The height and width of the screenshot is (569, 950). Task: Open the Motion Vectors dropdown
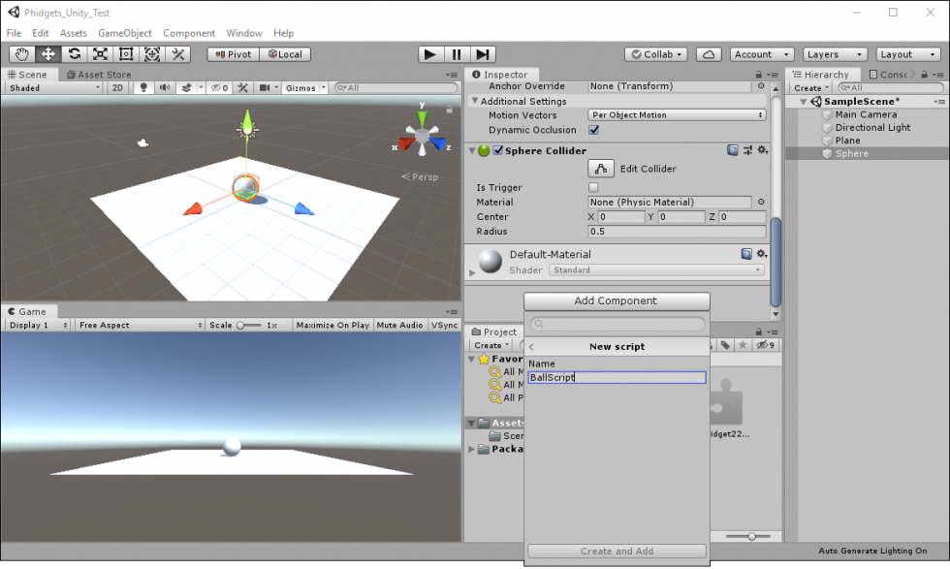click(x=677, y=115)
